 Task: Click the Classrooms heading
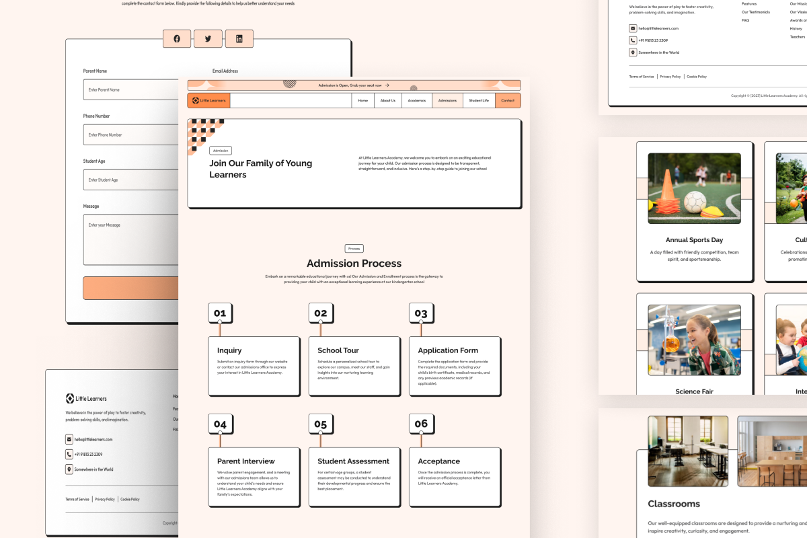pos(674,504)
